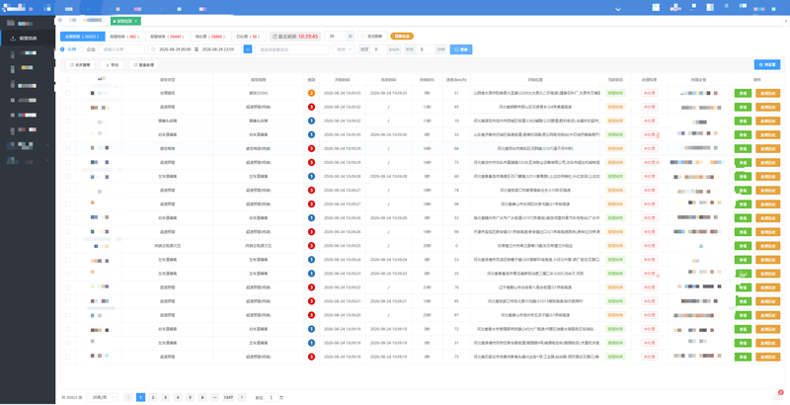
Task: Click orange history button in 10:39:22 row
Action: pos(768,287)
